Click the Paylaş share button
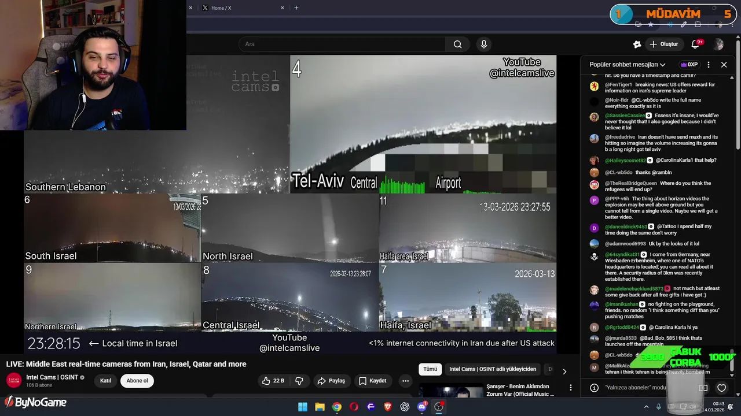This screenshot has height=416, width=741. point(332,381)
